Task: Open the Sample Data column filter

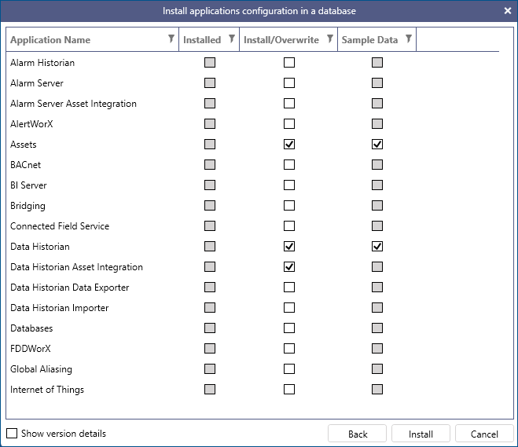Action: [x=409, y=39]
